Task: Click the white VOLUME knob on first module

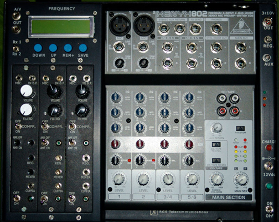Action: 27,91
